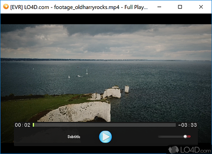Close the player window
This screenshot has height=154, width=212.
tap(201, 7)
